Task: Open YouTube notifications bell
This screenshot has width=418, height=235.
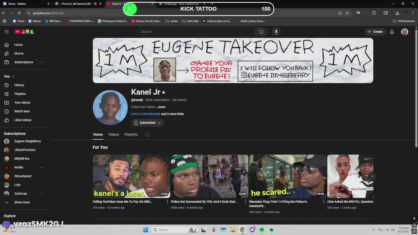Action: click(392, 32)
